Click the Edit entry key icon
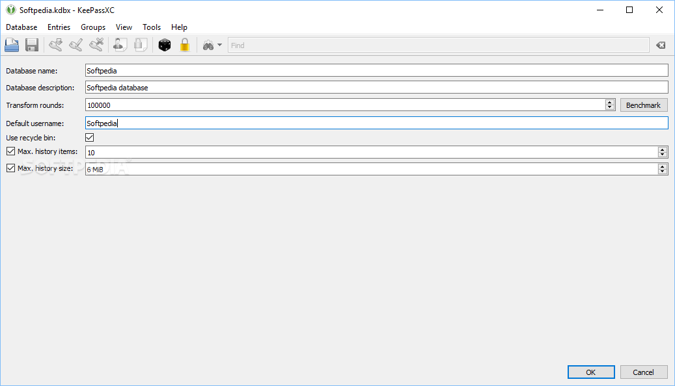Viewport: 675px width, 386px height. pos(76,45)
